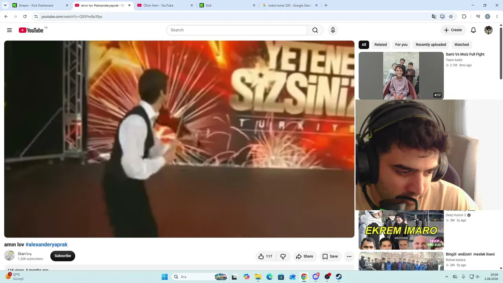Switch to the nokia lumia 520 Google tab
Screen dimensions: 503x283
point(290,6)
